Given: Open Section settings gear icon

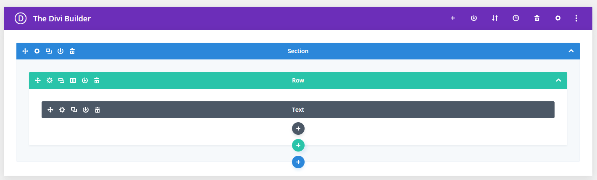Looking at the screenshot, I should point(37,51).
